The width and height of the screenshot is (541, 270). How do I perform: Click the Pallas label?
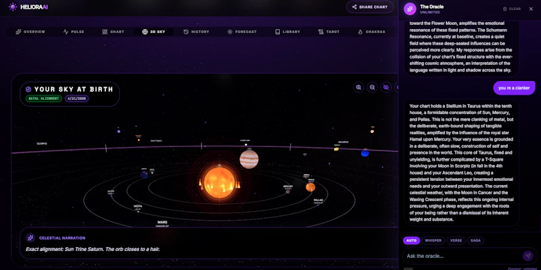pyautogui.click(x=318, y=200)
